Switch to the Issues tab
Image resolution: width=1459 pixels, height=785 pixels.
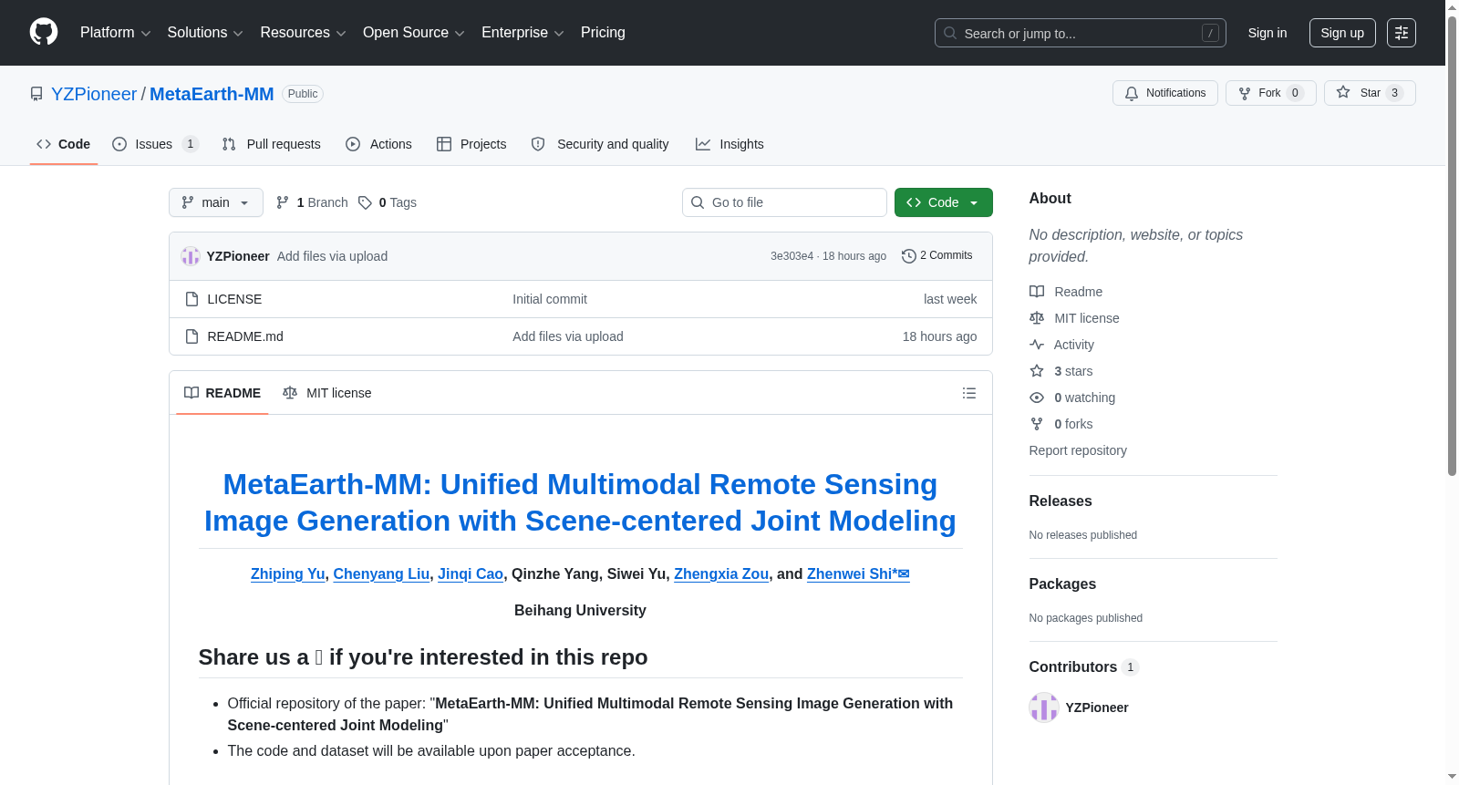tap(154, 144)
